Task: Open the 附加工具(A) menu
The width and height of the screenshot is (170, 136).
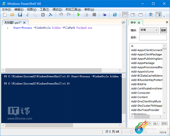Action: click(73, 10)
